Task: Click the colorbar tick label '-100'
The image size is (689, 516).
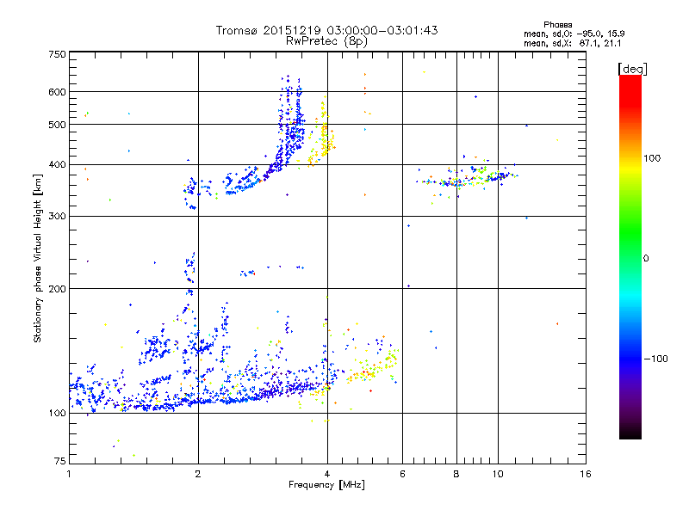Action: (x=656, y=359)
